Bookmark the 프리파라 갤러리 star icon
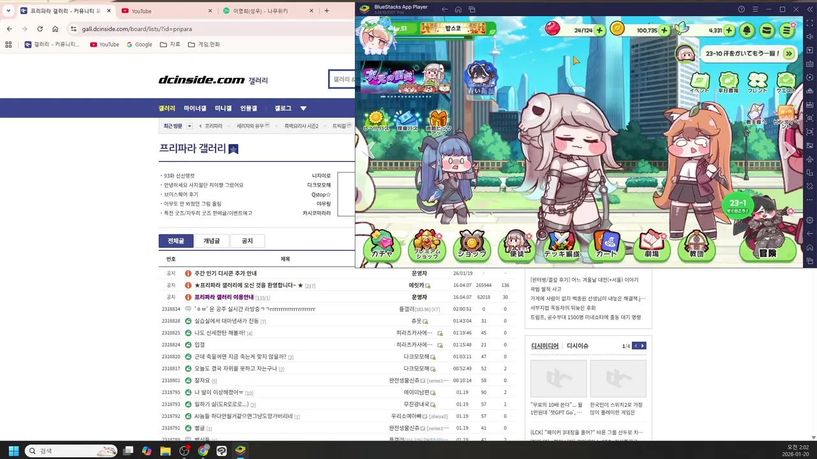817x459 pixels. pos(234,149)
